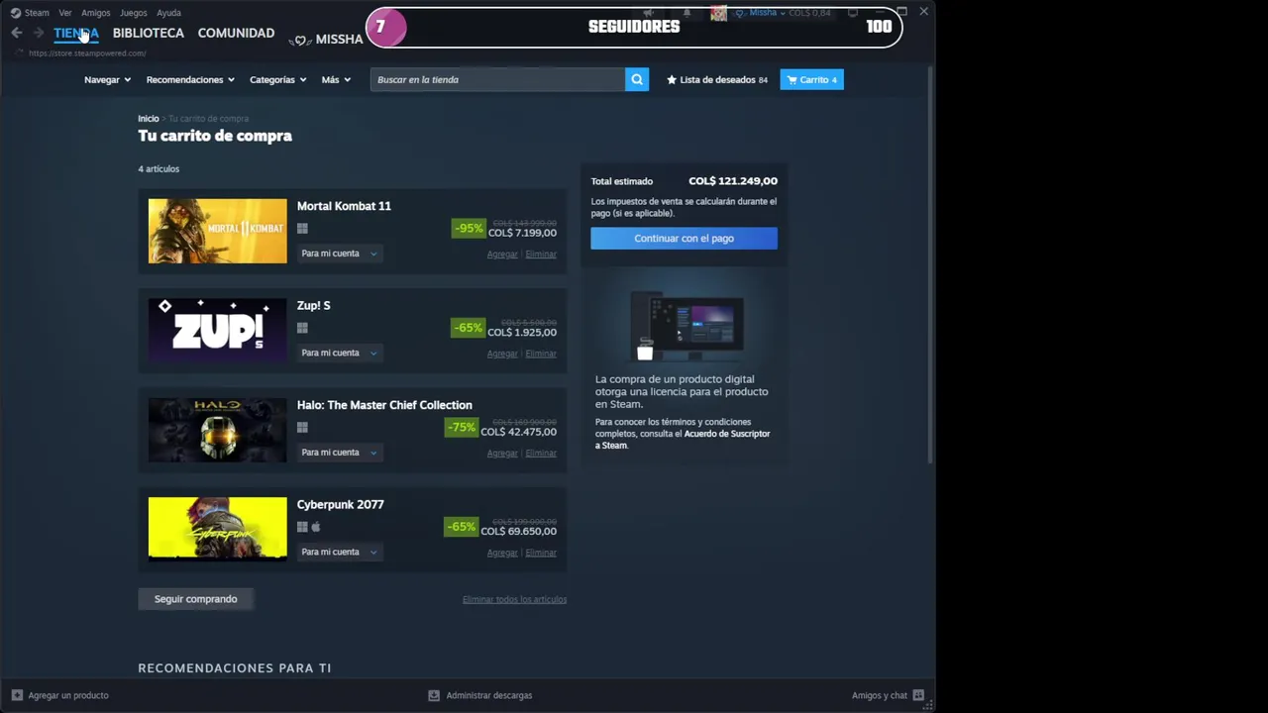Click Agregar for Cyberpunk 2077

502,553
